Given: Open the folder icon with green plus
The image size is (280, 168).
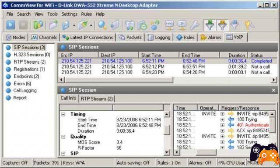Looking at the screenshot, I should tap(53, 25).
